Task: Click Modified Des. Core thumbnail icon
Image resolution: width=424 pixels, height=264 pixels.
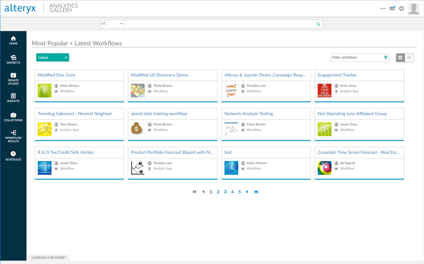Action: click(45, 91)
